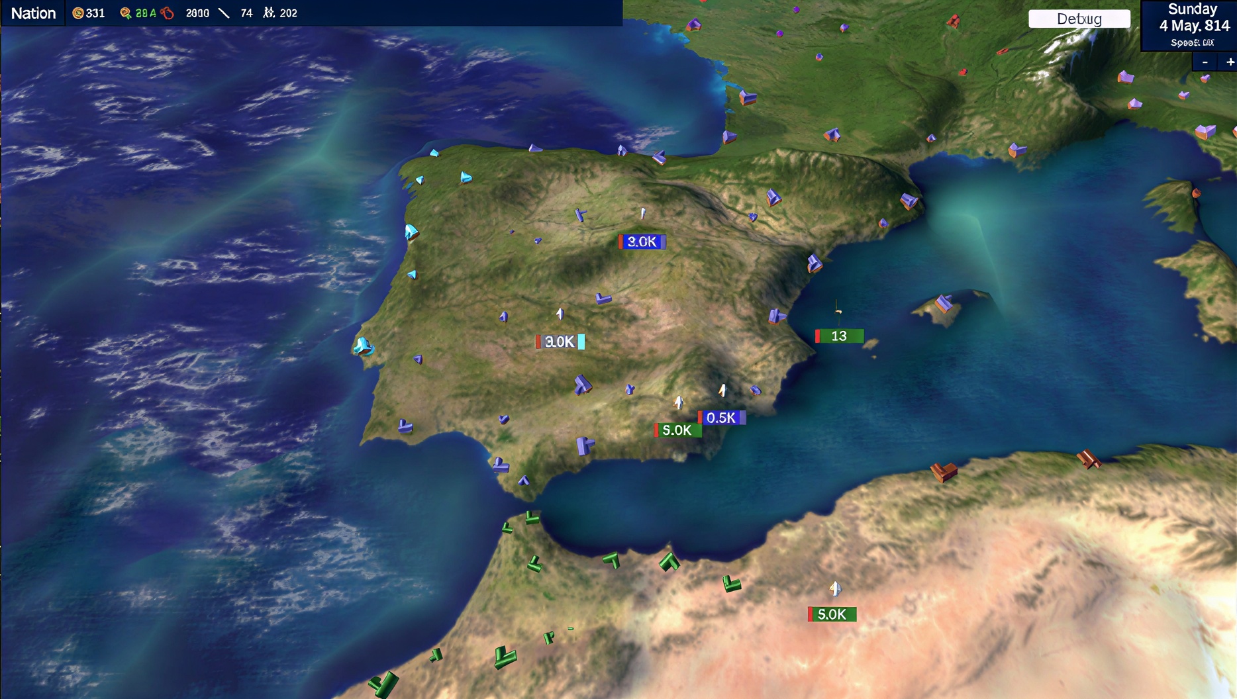Click the manpower value 202
Screen dimensions: 1237x699
(x=288, y=13)
